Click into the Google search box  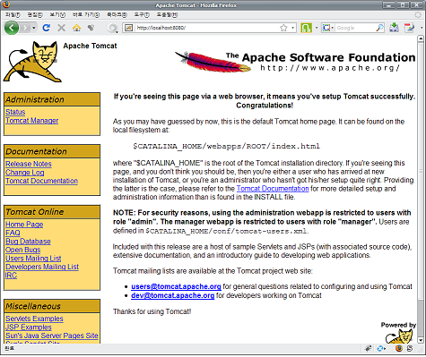(x=355, y=28)
